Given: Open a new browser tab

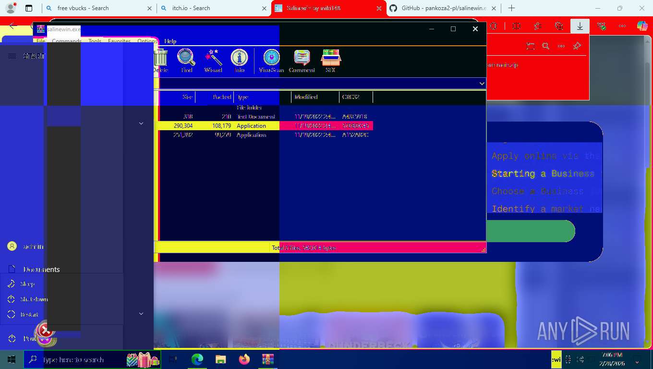Looking at the screenshot, I should click(x=512, y=8).
